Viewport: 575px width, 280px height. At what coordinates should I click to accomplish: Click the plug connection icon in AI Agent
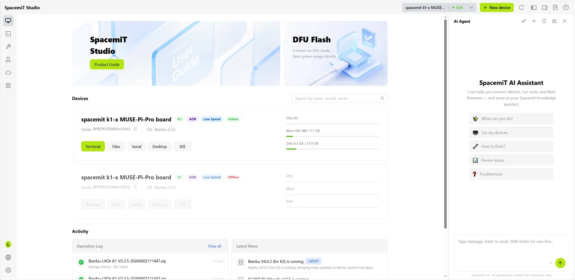(524, 21)
